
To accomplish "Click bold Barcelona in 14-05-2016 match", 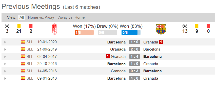I will pos(152,71).
